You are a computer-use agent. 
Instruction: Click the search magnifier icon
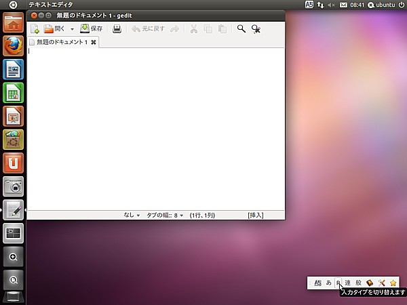pyautogui.click(x=241, y=29)
